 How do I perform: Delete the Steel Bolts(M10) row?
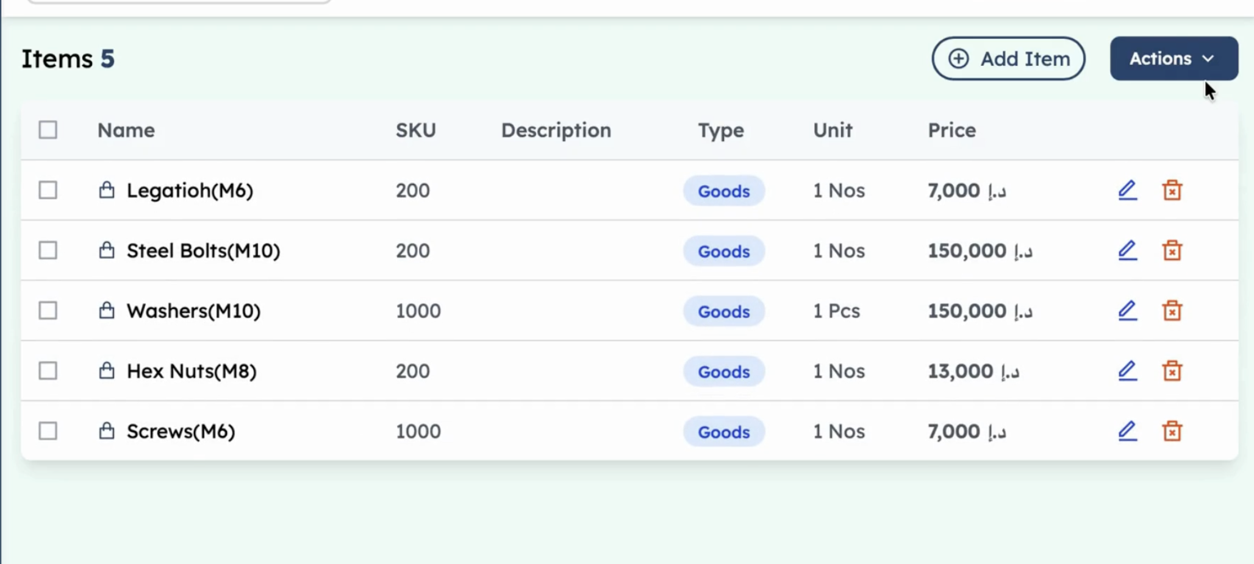point(1172,250)
